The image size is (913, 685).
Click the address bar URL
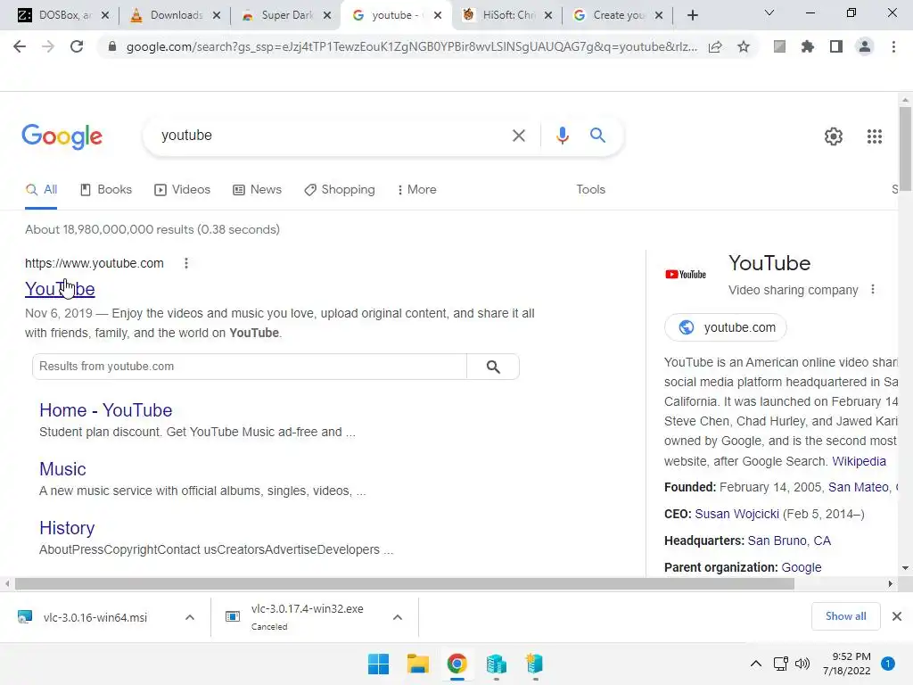[x=411, y=46]
